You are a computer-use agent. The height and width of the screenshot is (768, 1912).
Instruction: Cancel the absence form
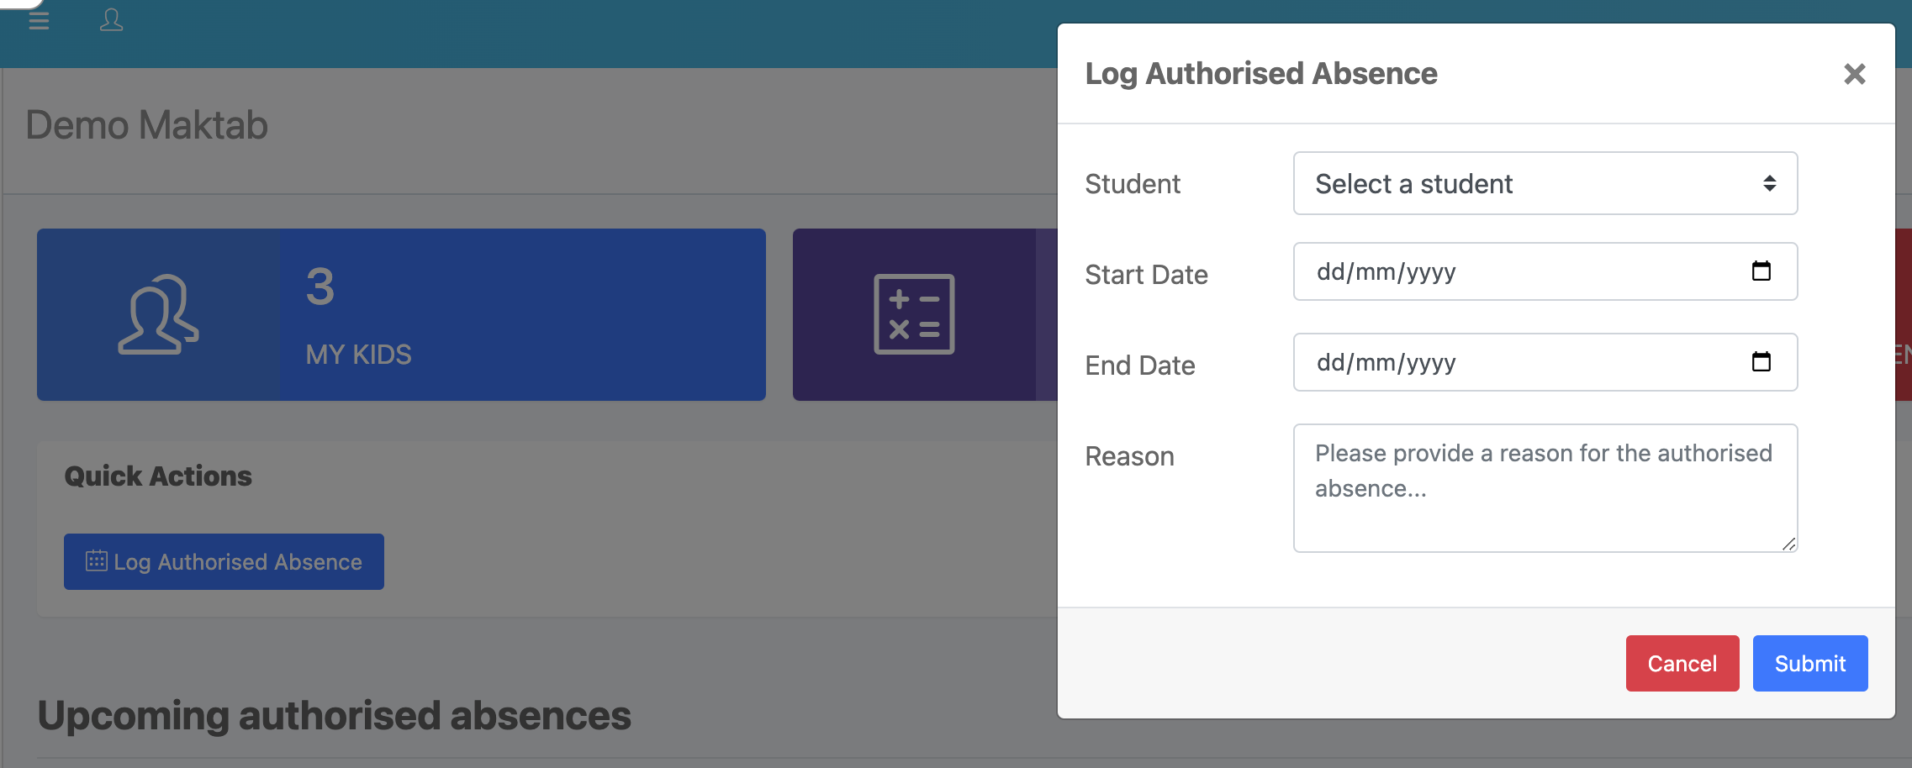pos(1682,664)
